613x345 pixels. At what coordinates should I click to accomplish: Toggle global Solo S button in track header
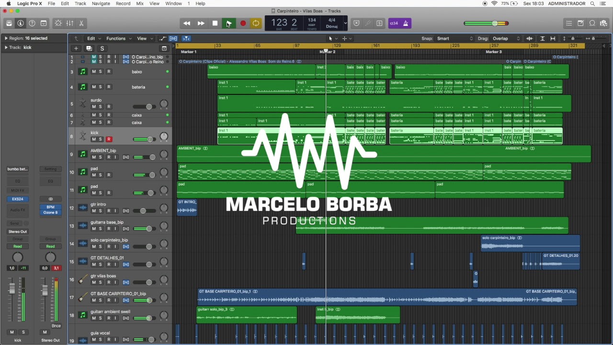(102, 48)
